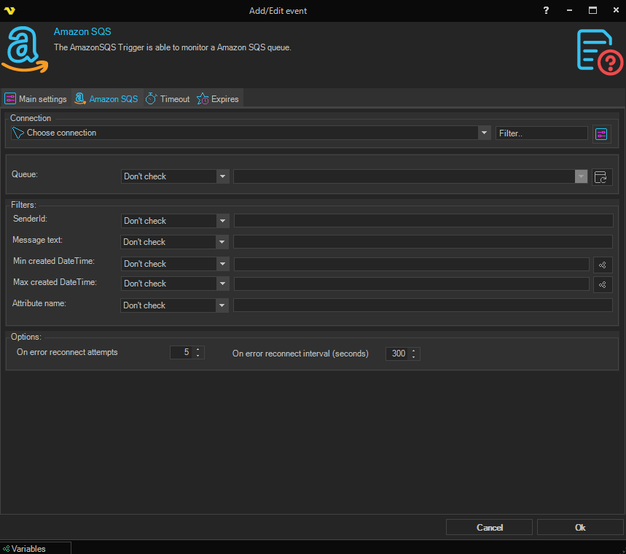Click the refresh queue list icon
The width and height of the screenshot is (626, 554).
click(601, 176)
